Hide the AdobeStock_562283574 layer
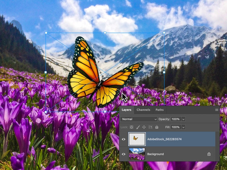Image resolution: width=227 pixels, height=170 pixels. 123,139
